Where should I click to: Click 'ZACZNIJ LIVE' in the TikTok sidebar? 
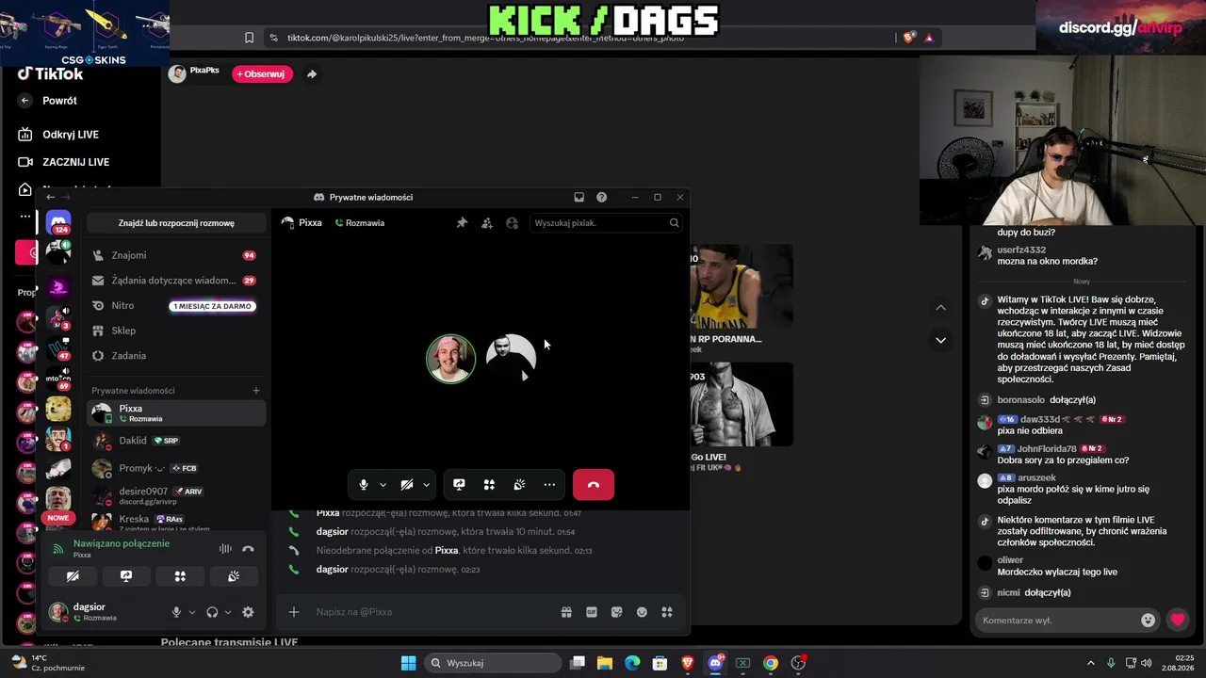[64, 162]
